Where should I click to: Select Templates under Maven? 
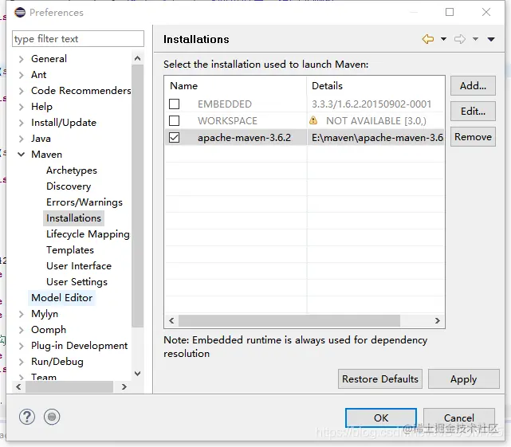tap(70, 250)
